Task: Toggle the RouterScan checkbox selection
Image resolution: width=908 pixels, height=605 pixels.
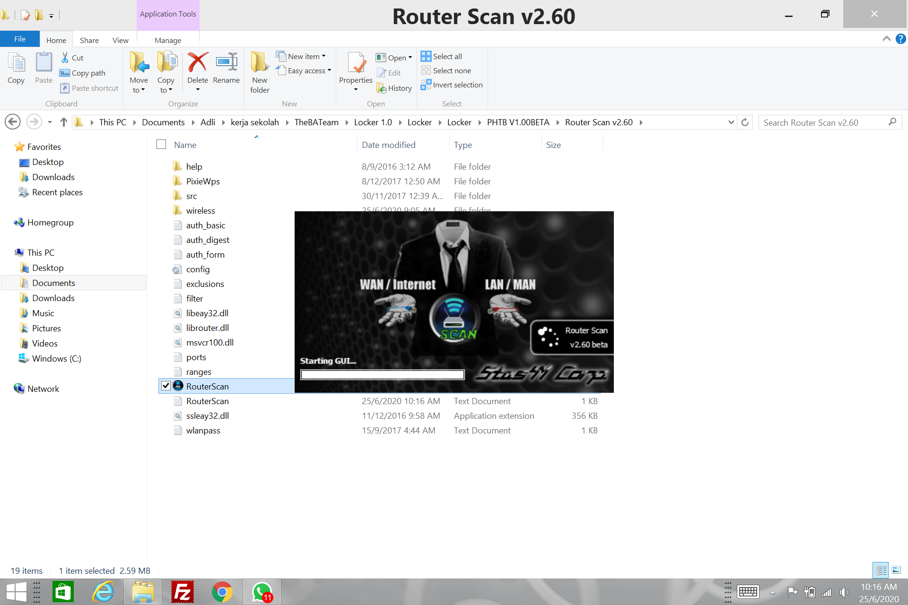Action: tap(165, 386)
